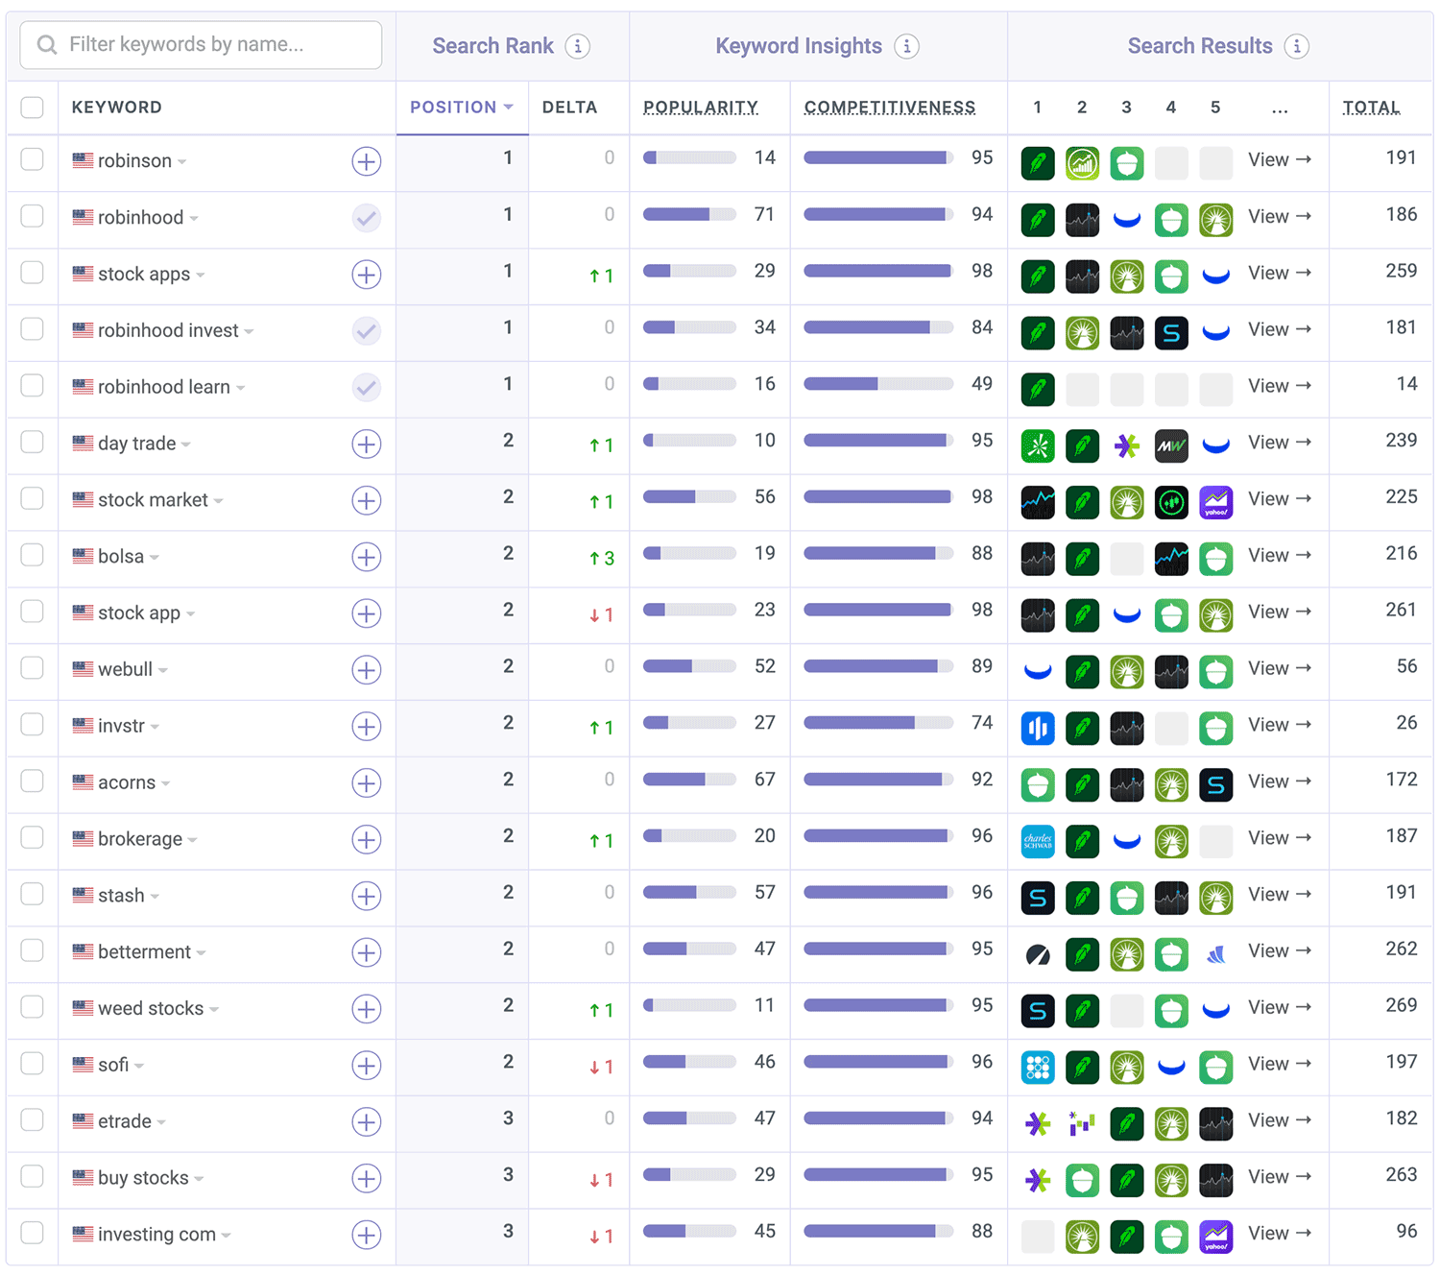Click the checkmark icon for robinhood
Viewport: 1440px width, 1274px height.
click(x=366, y=218)
